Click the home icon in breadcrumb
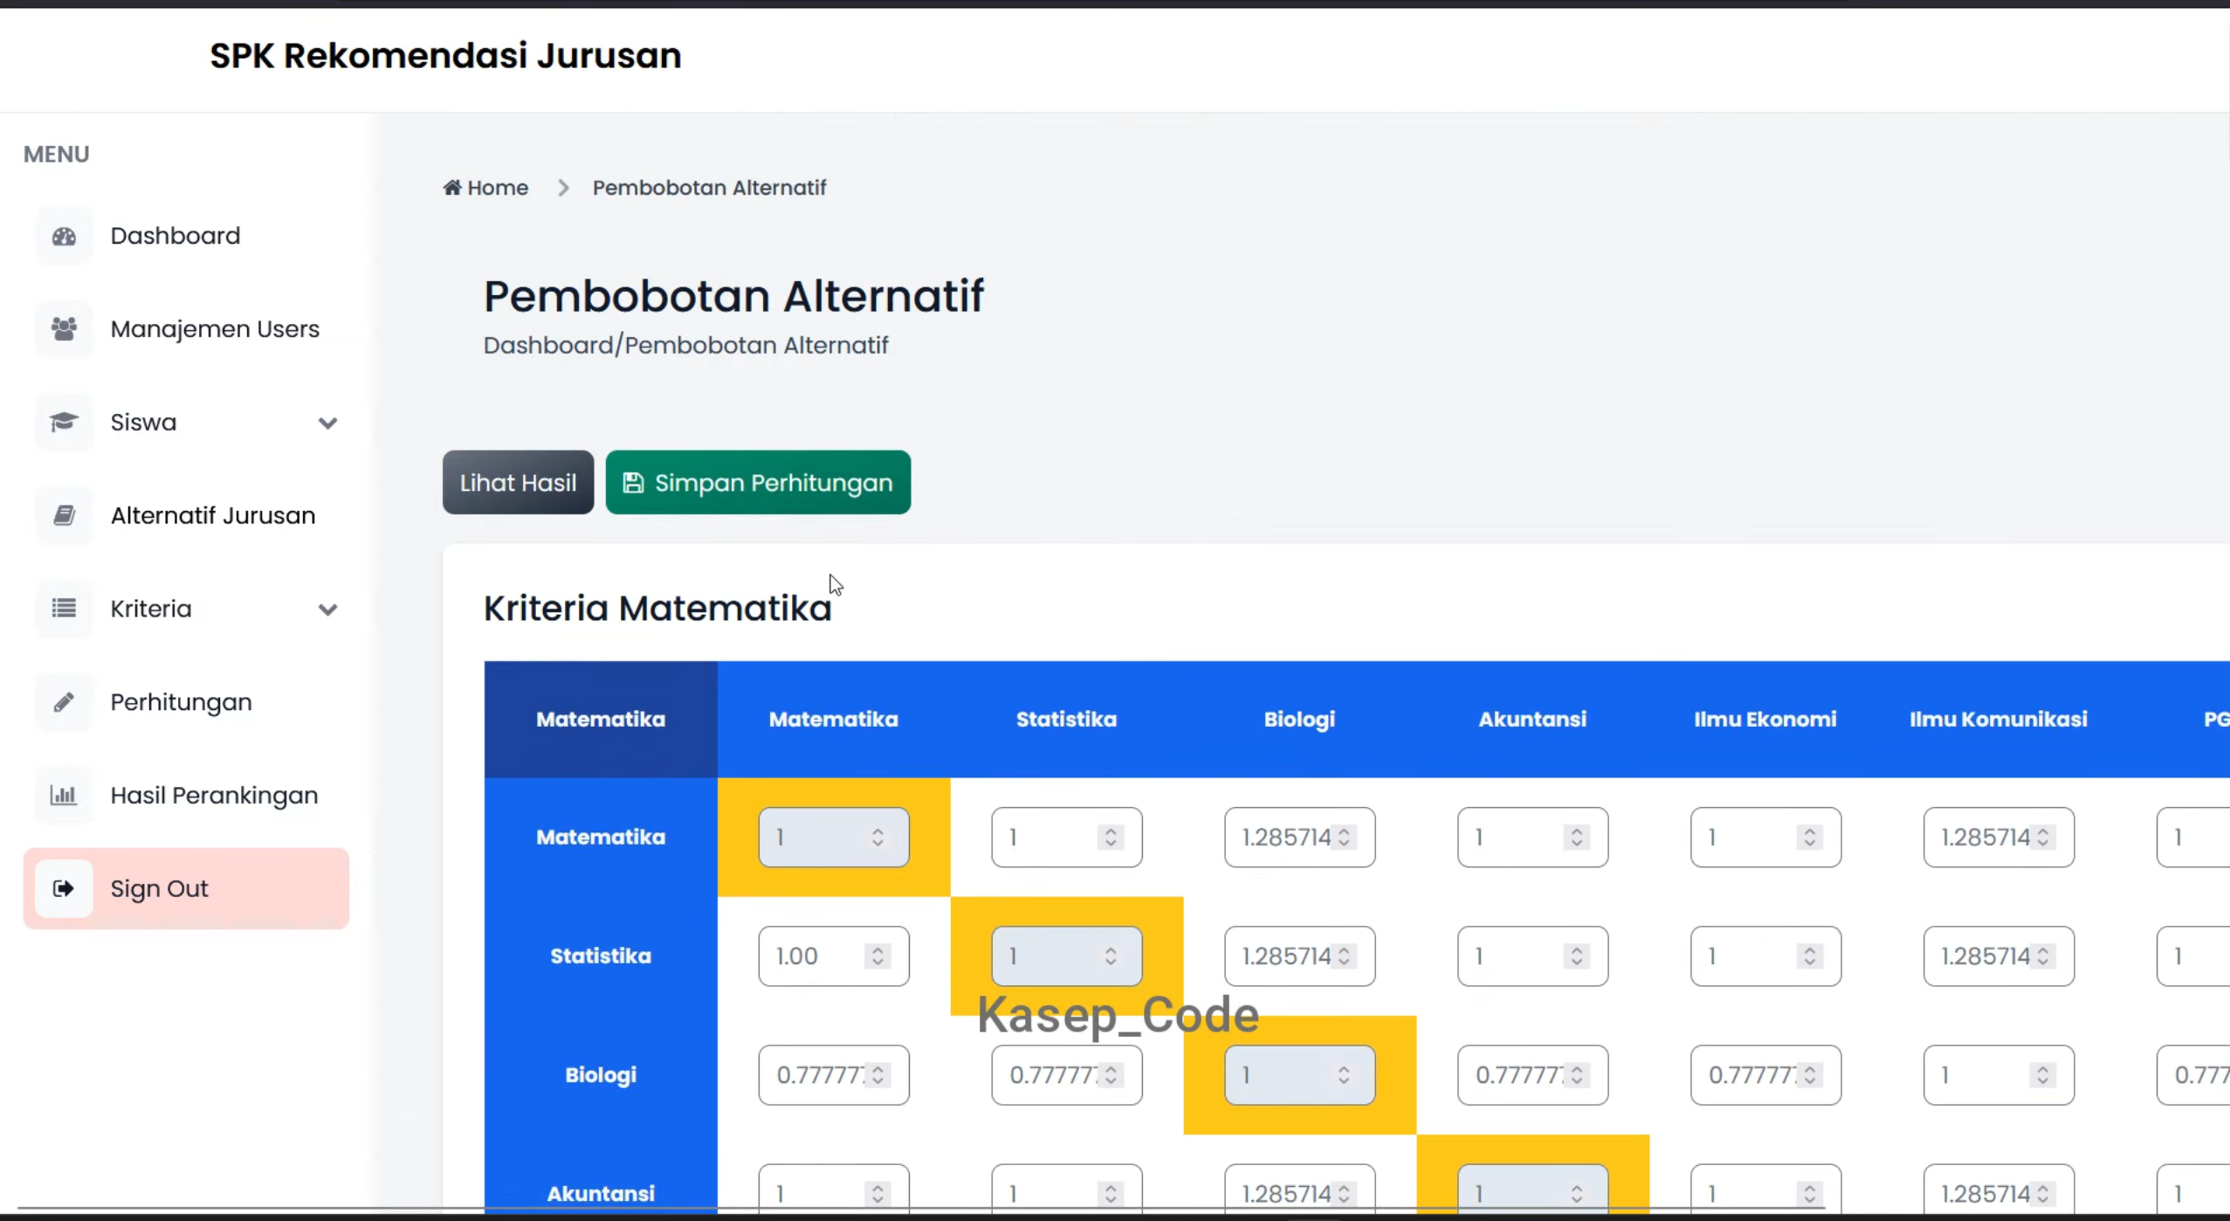This screenshot has width=2230, height=1221. pyautogui.click(x=452, y=187)
